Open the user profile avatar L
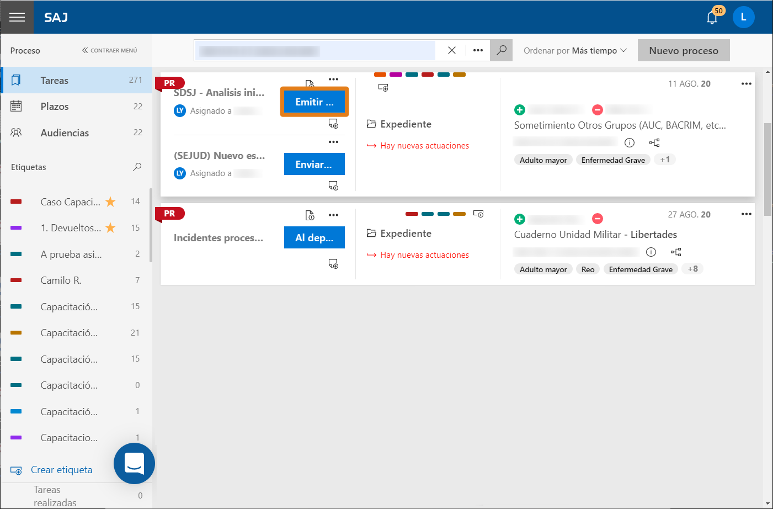Image resolution: width=773 pixels, height=509 pixels. tap(743, 17)
